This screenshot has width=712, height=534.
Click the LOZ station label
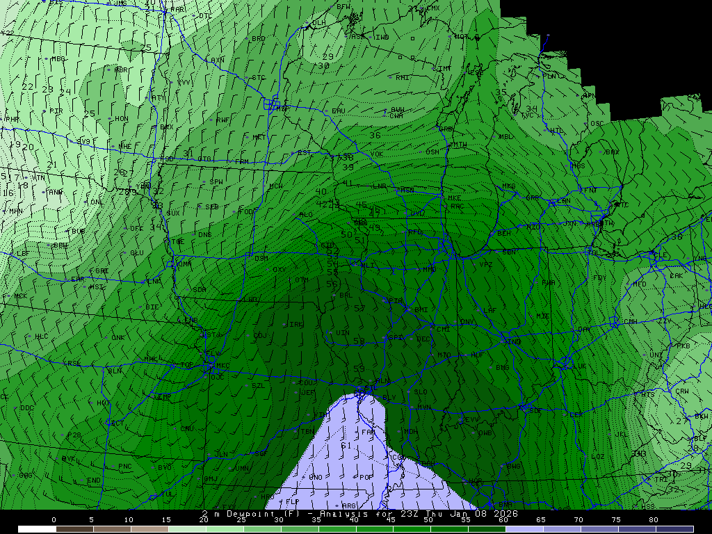[x=597, y=456]
